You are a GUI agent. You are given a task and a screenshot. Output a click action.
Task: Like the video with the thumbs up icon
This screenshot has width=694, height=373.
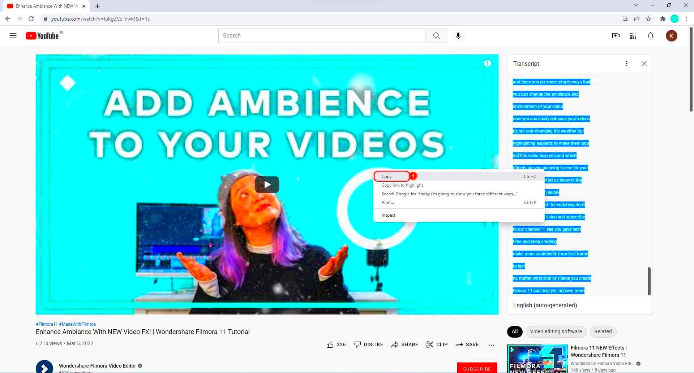coord(330,344)
